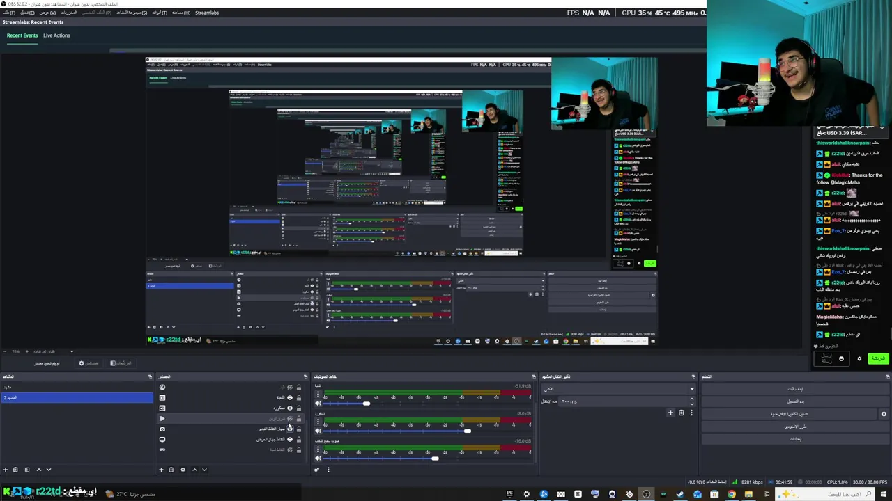The width and height of the screenshot is (892, 501).
Task: Open transition properties three-dot menu
Action: pyautogui.click(x=691, y=413)
